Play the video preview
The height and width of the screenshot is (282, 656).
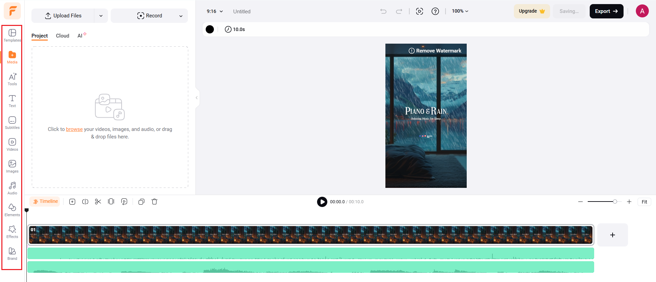322,202
